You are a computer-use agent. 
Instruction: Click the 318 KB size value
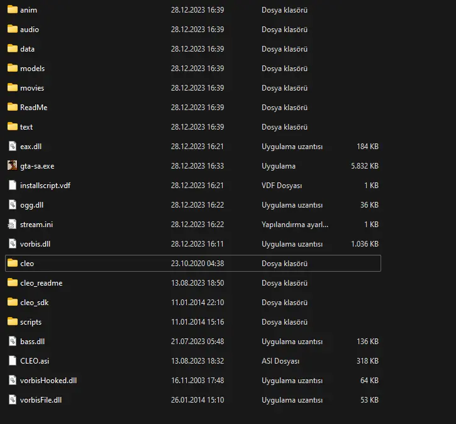click(x=367, y=361)
